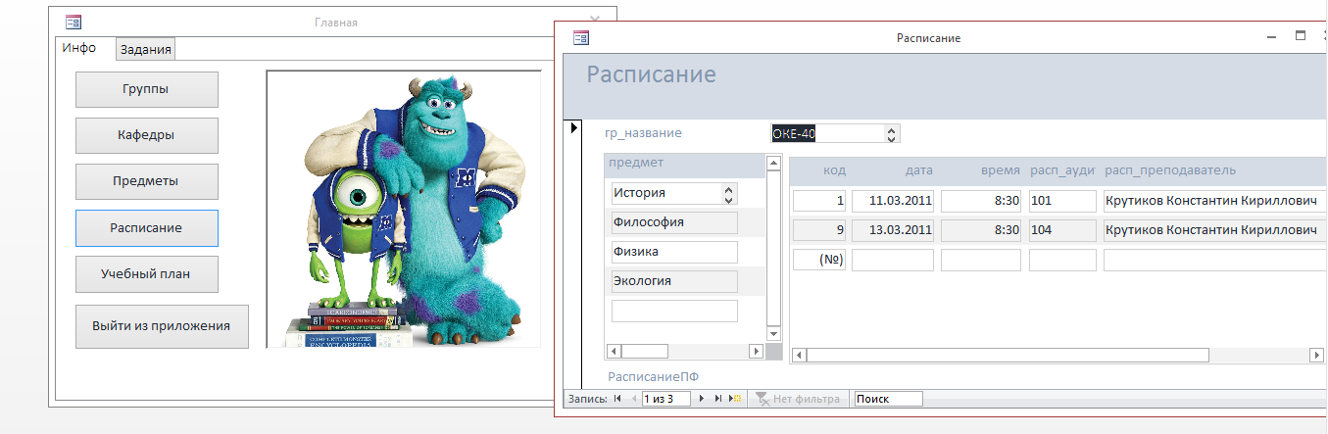1328x434 pixels.
Task: Click the schedule table horizontal scrollbar thumb
Action: point(1008,355)
